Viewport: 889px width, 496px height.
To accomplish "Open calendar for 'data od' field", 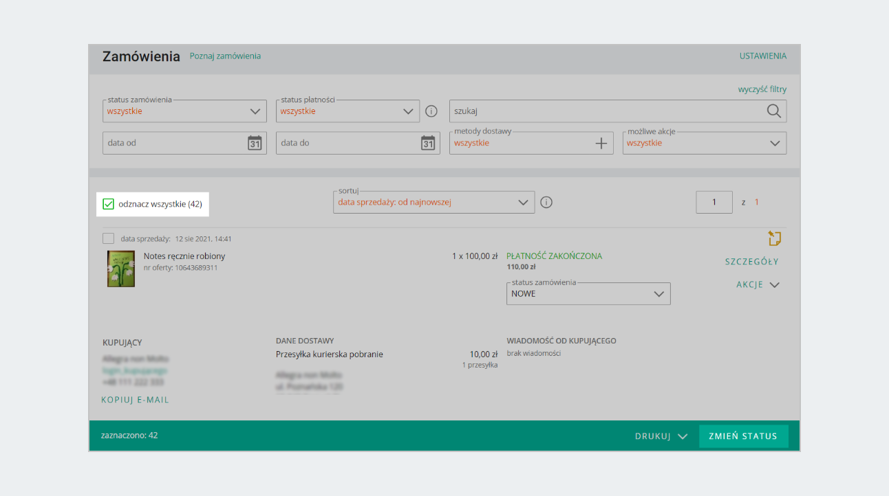I will (x=255, y=143).
